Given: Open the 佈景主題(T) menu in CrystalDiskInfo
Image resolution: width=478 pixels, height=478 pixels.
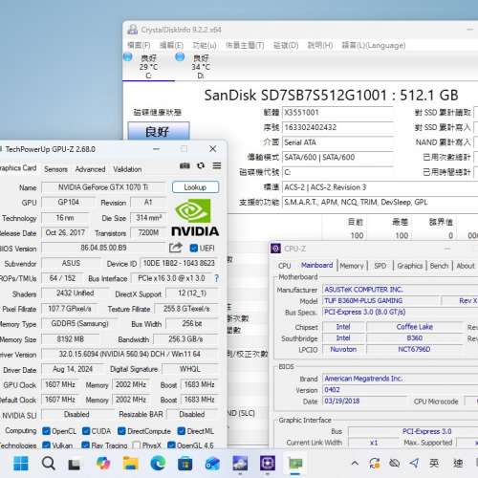Looking at the screenshot, I should [245, 45].
